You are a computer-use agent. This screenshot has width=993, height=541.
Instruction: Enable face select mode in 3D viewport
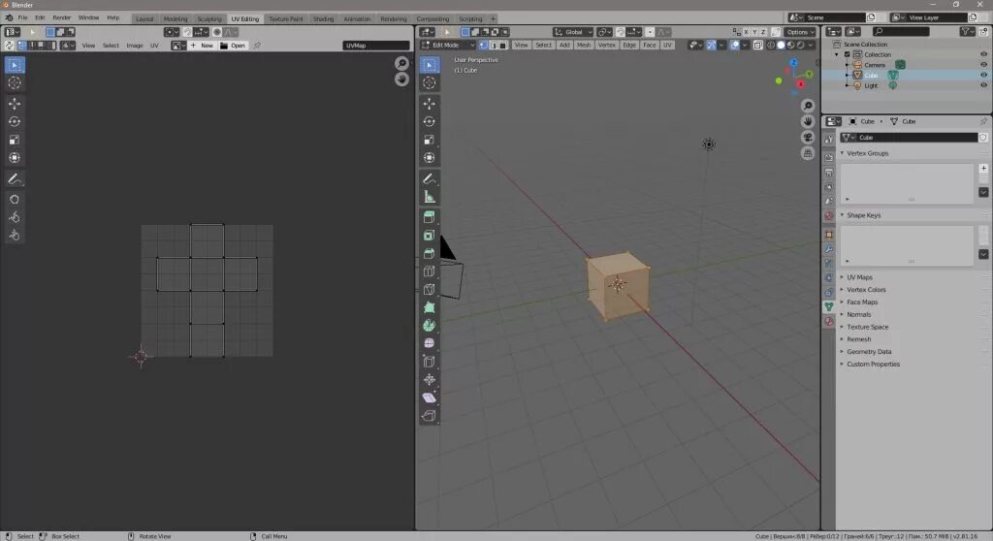pos(503,45)
